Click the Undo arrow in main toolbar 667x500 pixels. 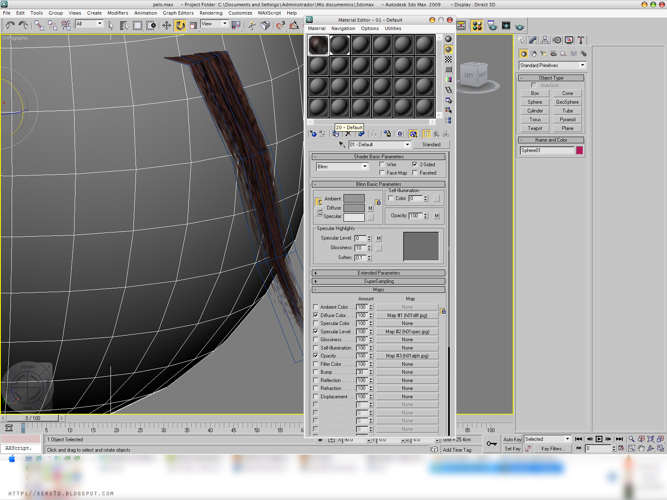[x=10, y=25]
